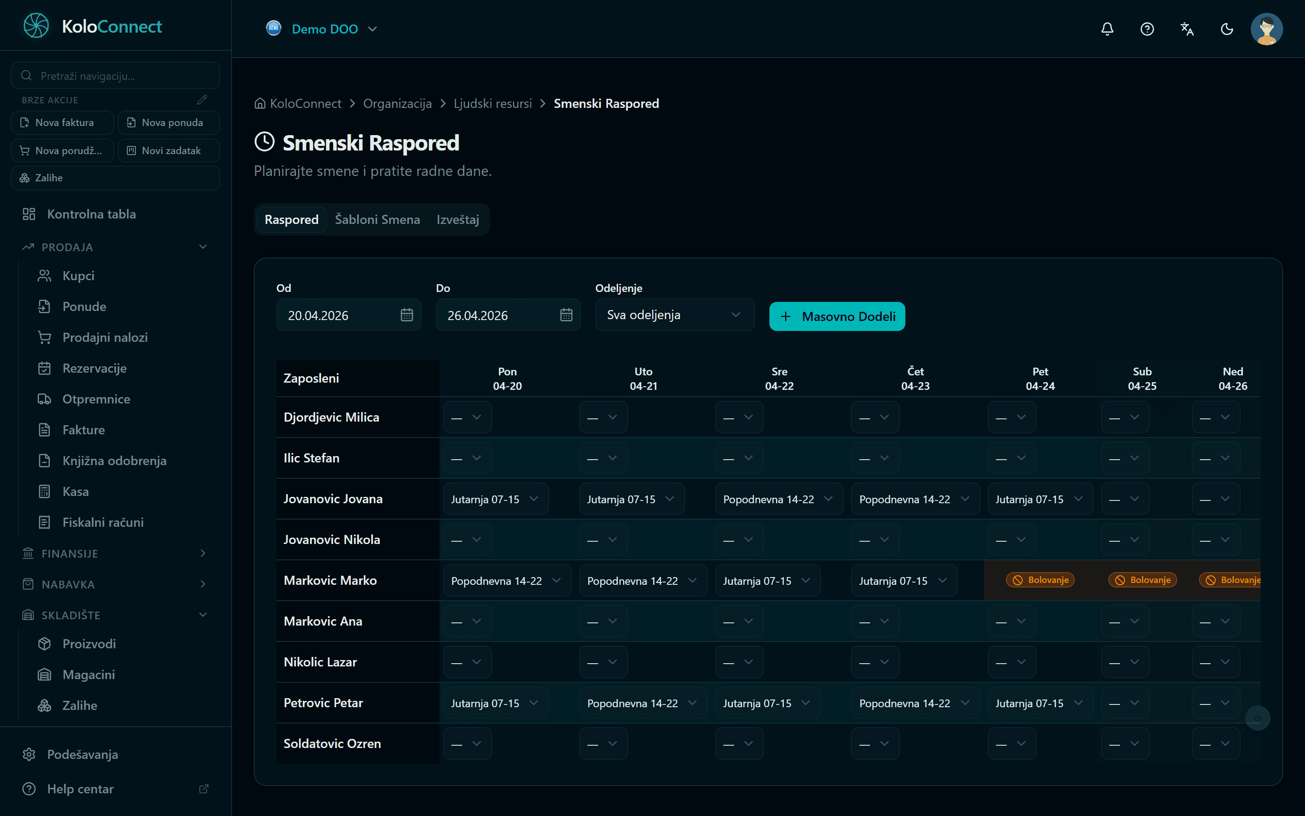Click KoloConnect breadcrumb link

306,104
